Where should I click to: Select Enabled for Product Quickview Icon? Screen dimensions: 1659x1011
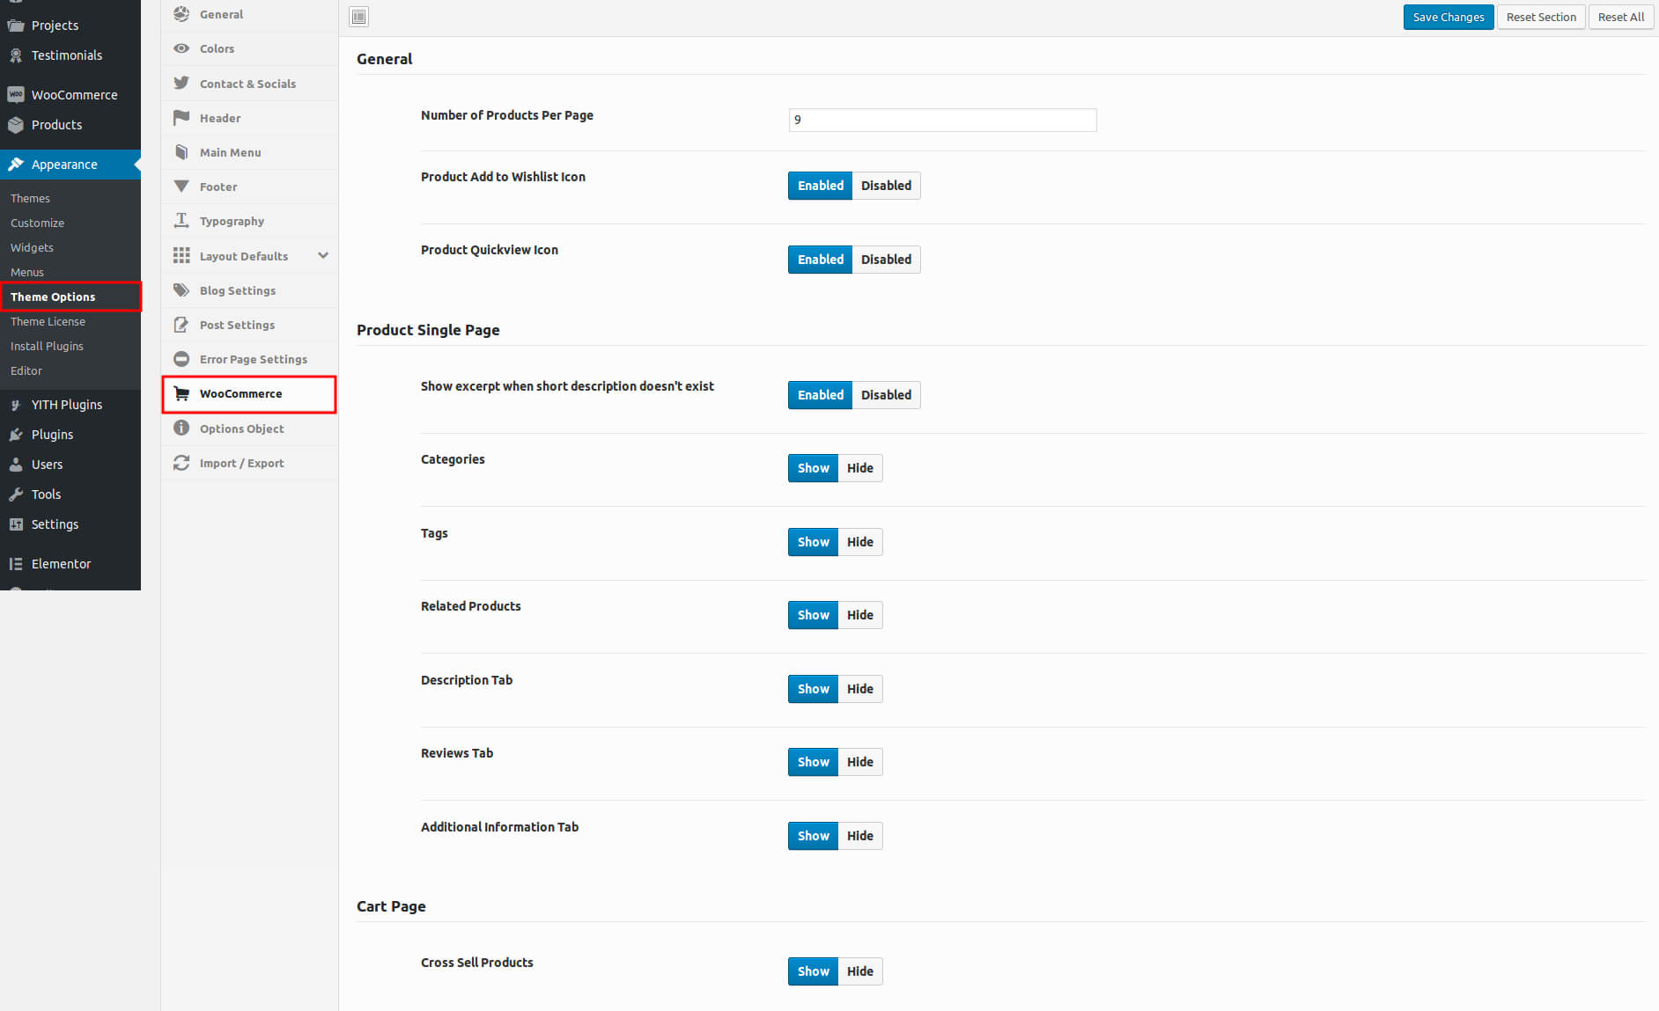(820, 260)
